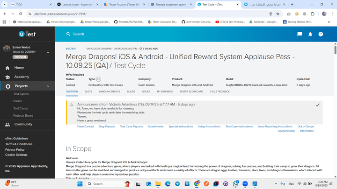Reload the page in Chrome

tap(21, 14)
